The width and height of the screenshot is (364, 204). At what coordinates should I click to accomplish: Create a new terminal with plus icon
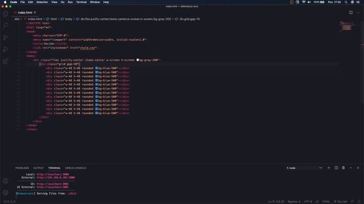click(x=329, y=168)
